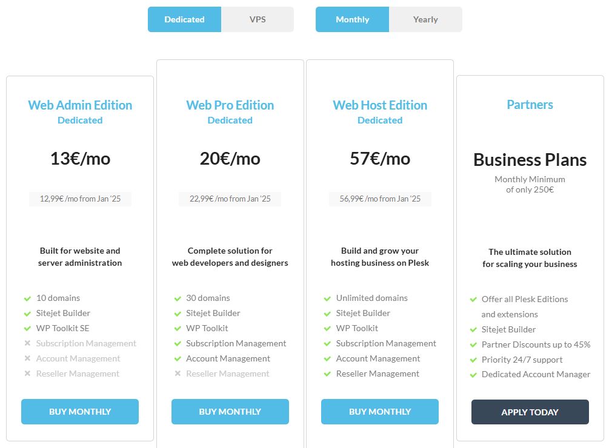Screen dimensions: 612x448
Task: Click checkmark next to Unlimited domains
Action: pyautogui.click(x=328, y=298)
